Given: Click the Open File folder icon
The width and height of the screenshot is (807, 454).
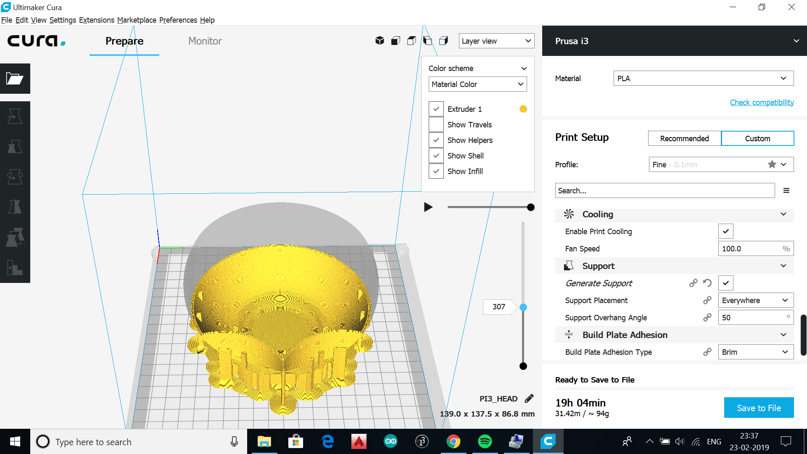Looking at the screenshot, I should [x=15, y=79].
